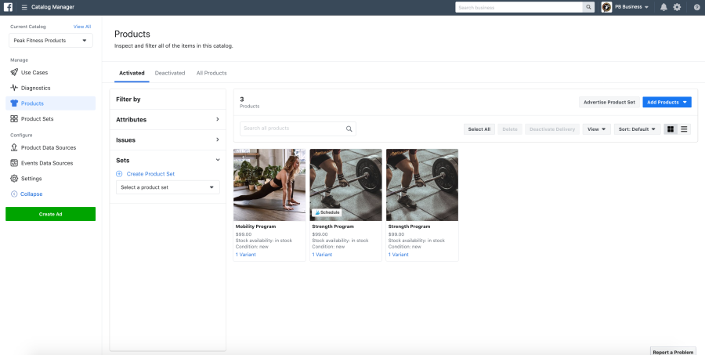This screenshot has height=355, width=705.
Task: Switch to grid view layout
Action: (x=671, y=129)
